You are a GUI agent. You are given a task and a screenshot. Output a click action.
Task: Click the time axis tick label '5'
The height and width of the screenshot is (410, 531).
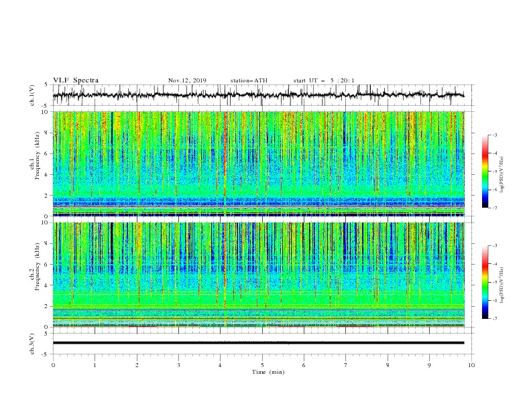click(262, 365)
